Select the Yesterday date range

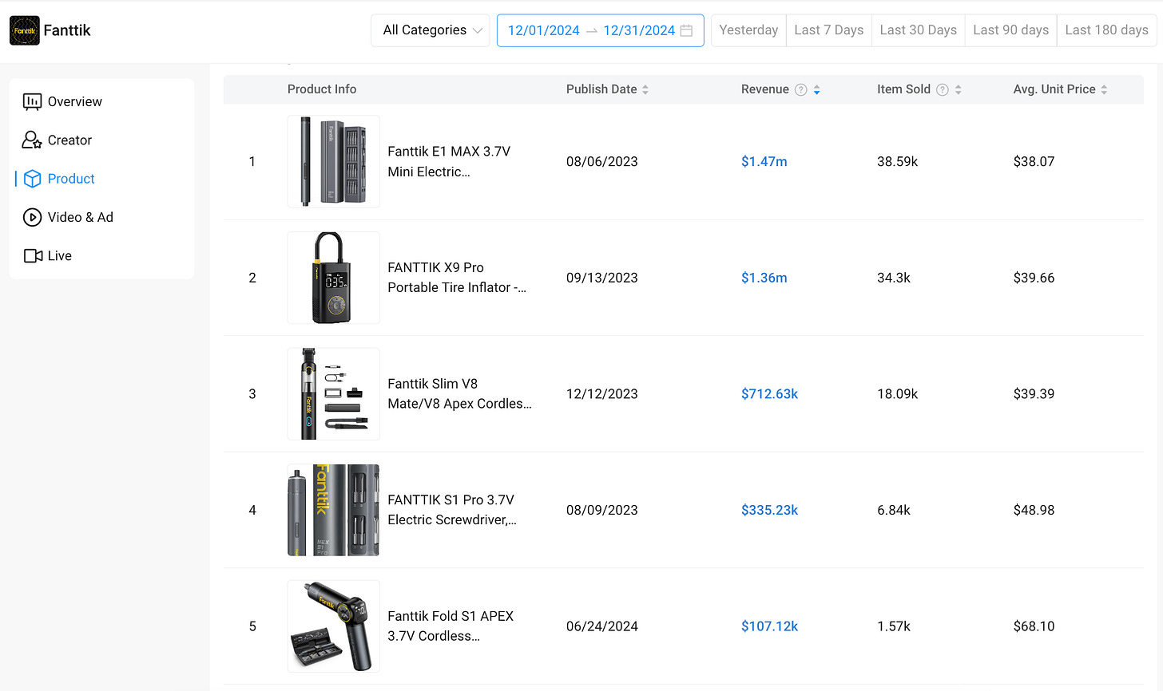click(x=748, y=30)
